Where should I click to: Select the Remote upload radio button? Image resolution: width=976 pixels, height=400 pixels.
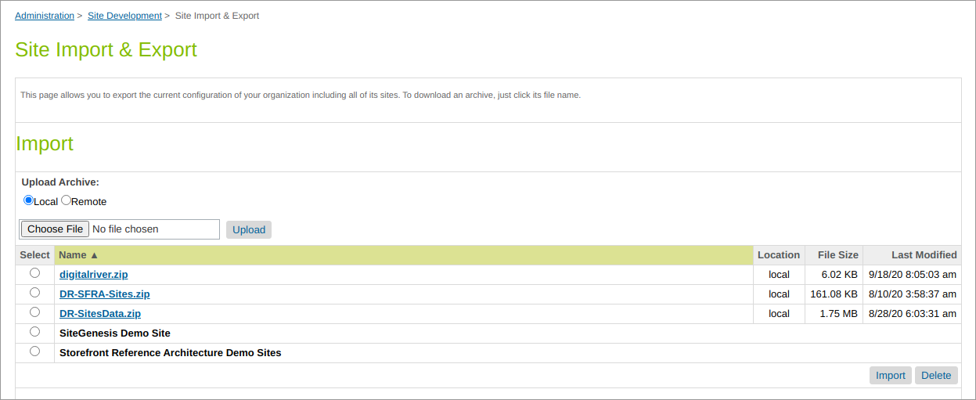[x=67, y=200]
